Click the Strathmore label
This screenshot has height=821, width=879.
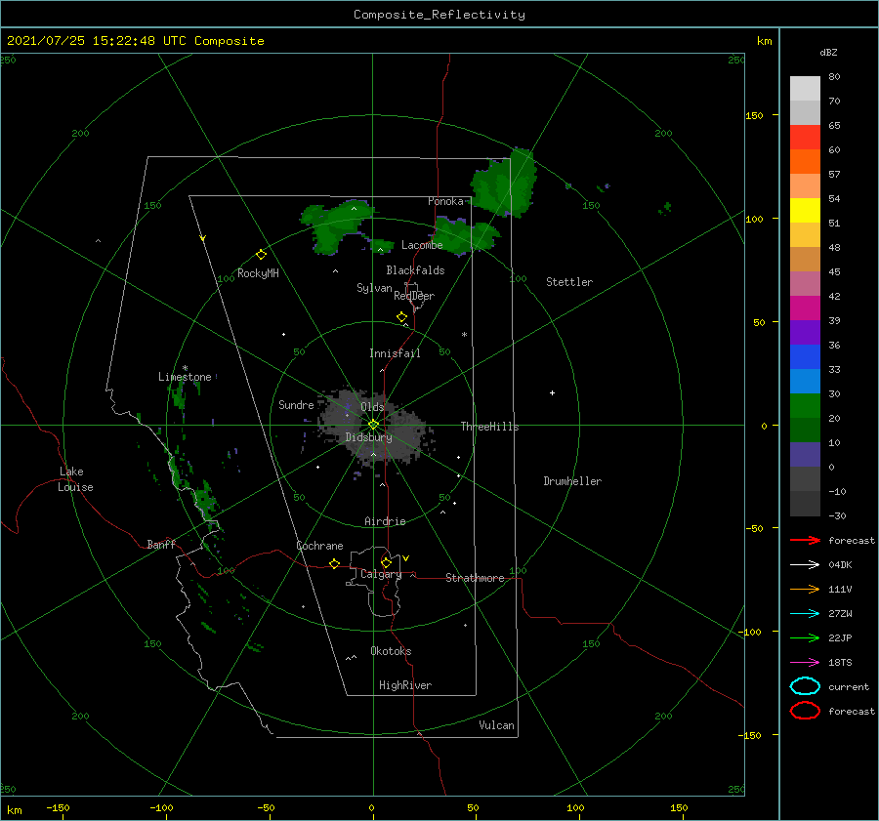click(x=475, y=578)
